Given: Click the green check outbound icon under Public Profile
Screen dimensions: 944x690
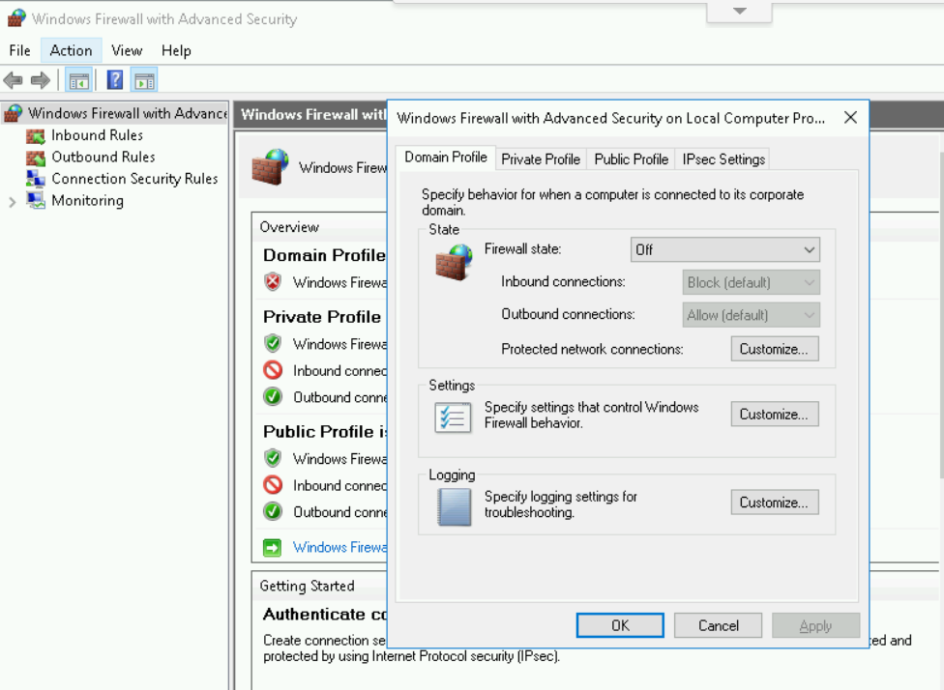Looking at the screenshot, I should 273,511.
